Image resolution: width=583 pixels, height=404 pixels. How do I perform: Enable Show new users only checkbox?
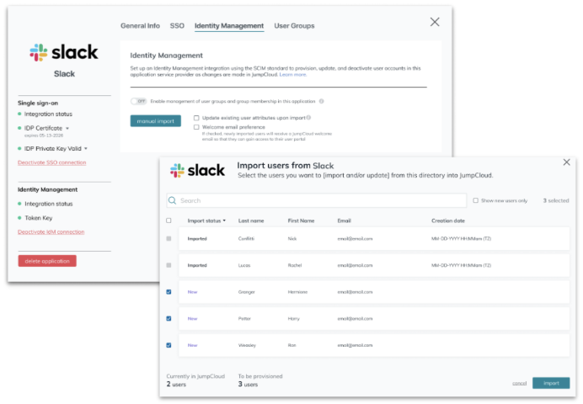coord(476,201)
